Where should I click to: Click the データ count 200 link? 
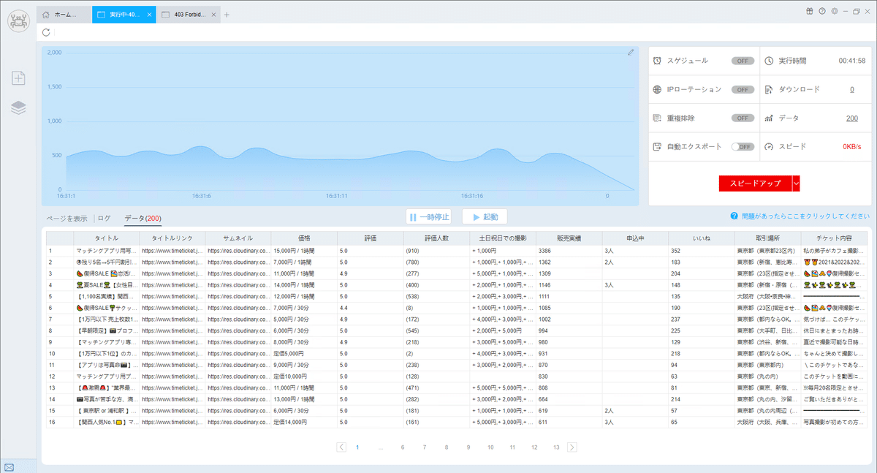pyautogui.click(x=852, y=118)
